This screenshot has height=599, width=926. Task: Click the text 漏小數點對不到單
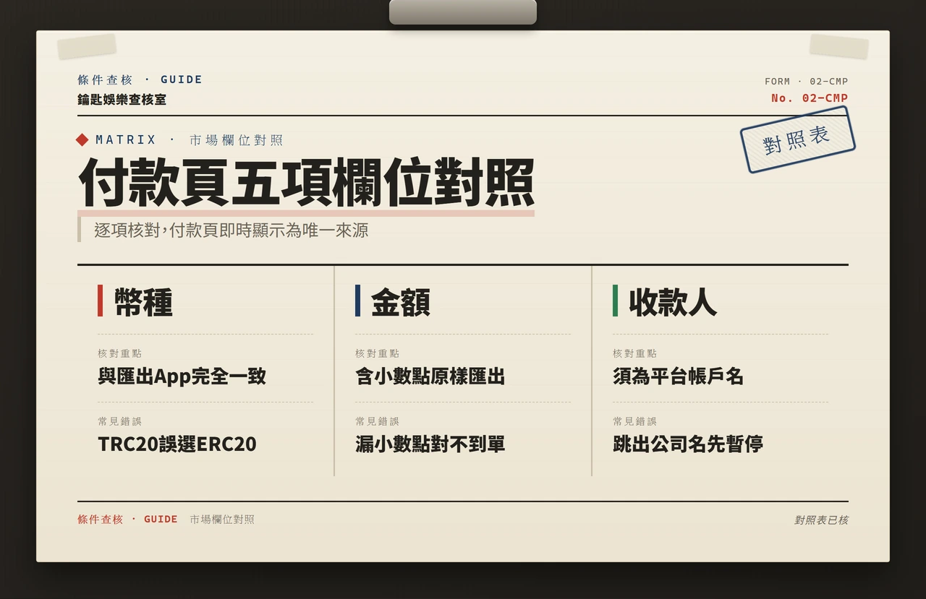click(430, 444)
